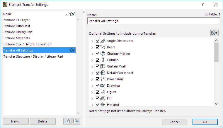Expand the Dimension tree item
This screenshot has height=128, width=223.
(x=92, y=79)
